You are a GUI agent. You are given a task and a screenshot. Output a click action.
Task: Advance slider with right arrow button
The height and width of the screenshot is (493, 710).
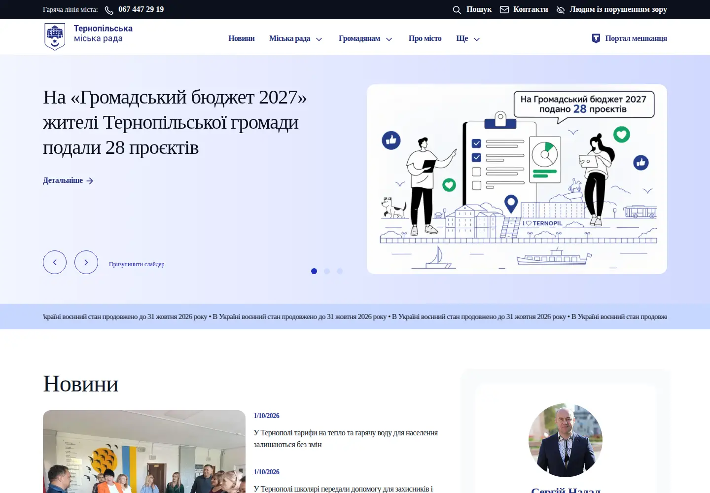86,262
